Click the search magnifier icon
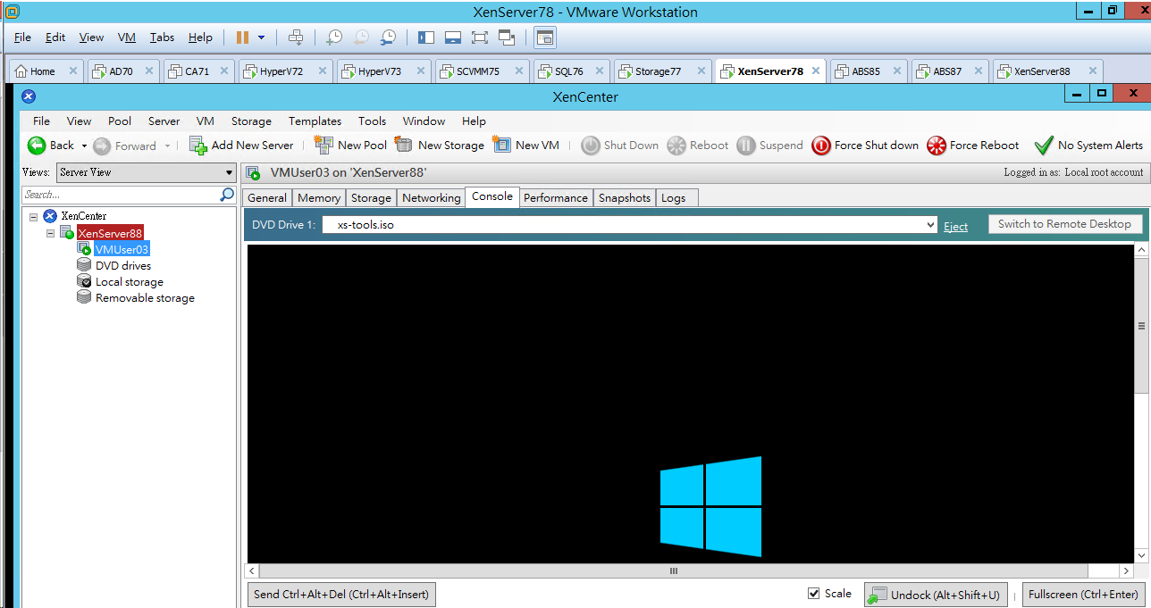The height and width of the screenshot is (608, 1151). pos(227,195)
